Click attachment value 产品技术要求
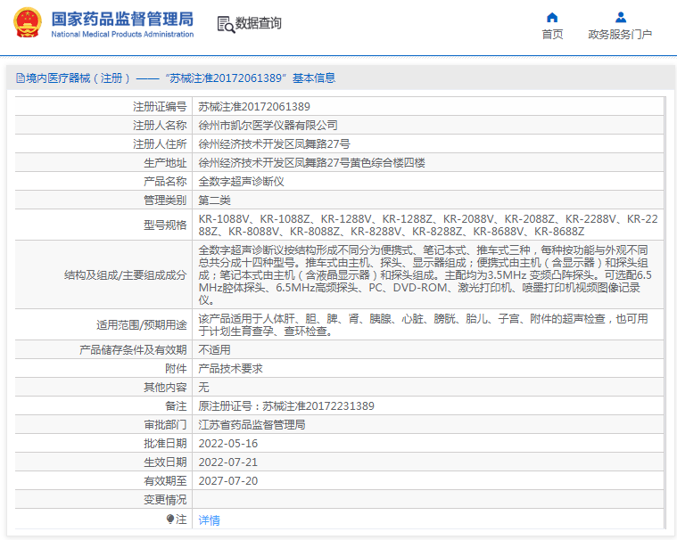 point(230,369)
